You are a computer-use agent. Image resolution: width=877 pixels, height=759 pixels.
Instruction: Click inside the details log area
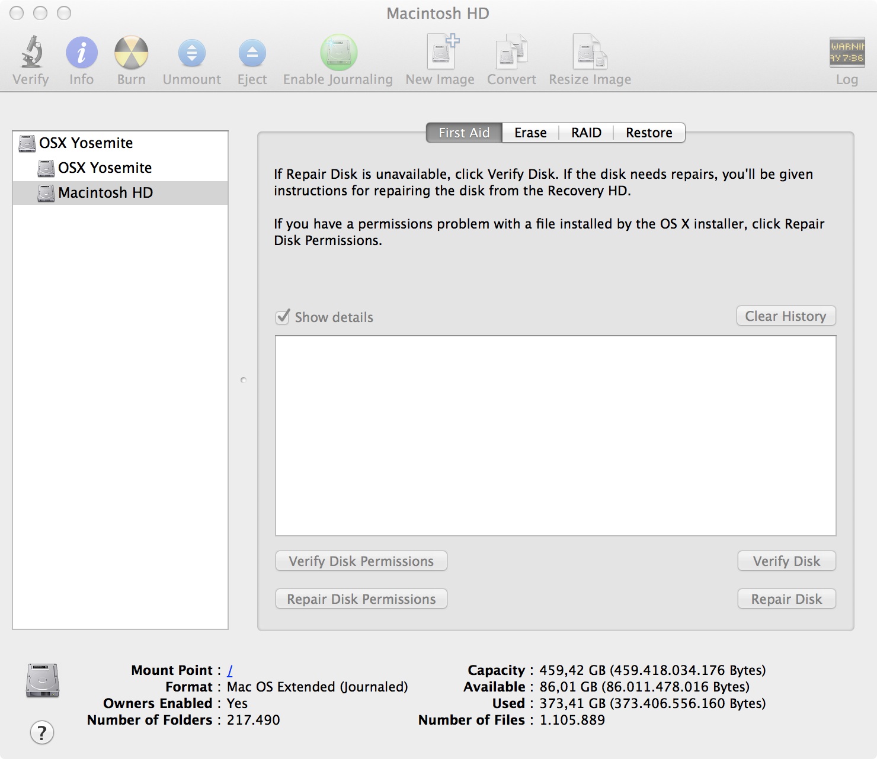tap(556, 436)
